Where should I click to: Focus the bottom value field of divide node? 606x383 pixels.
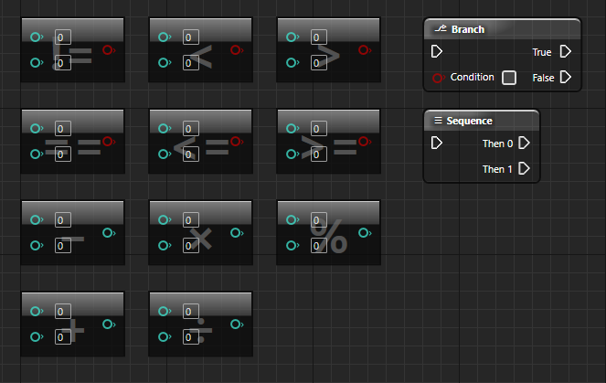coord(190,337)
